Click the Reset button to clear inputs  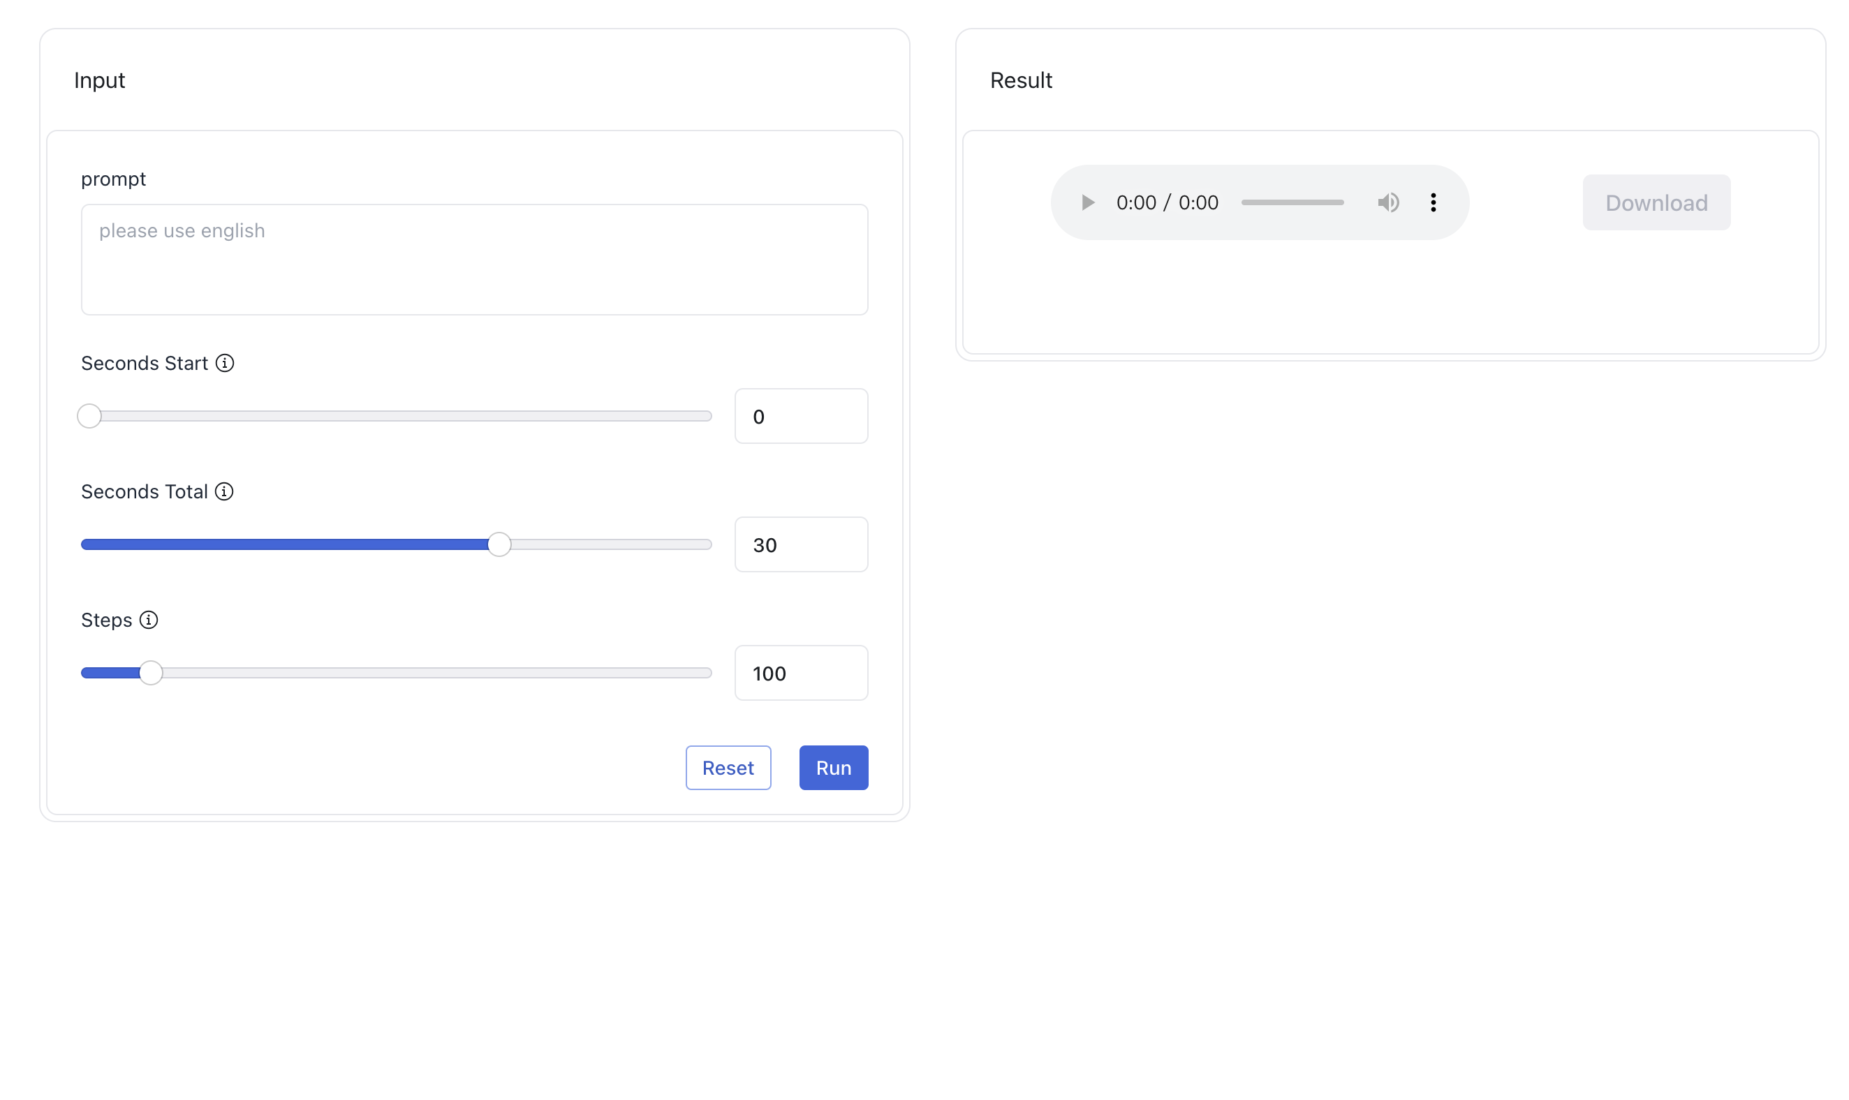[728, 767]
